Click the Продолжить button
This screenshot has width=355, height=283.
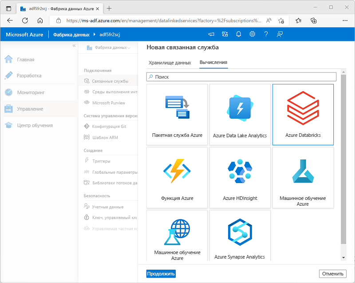[x=161, y=274]
